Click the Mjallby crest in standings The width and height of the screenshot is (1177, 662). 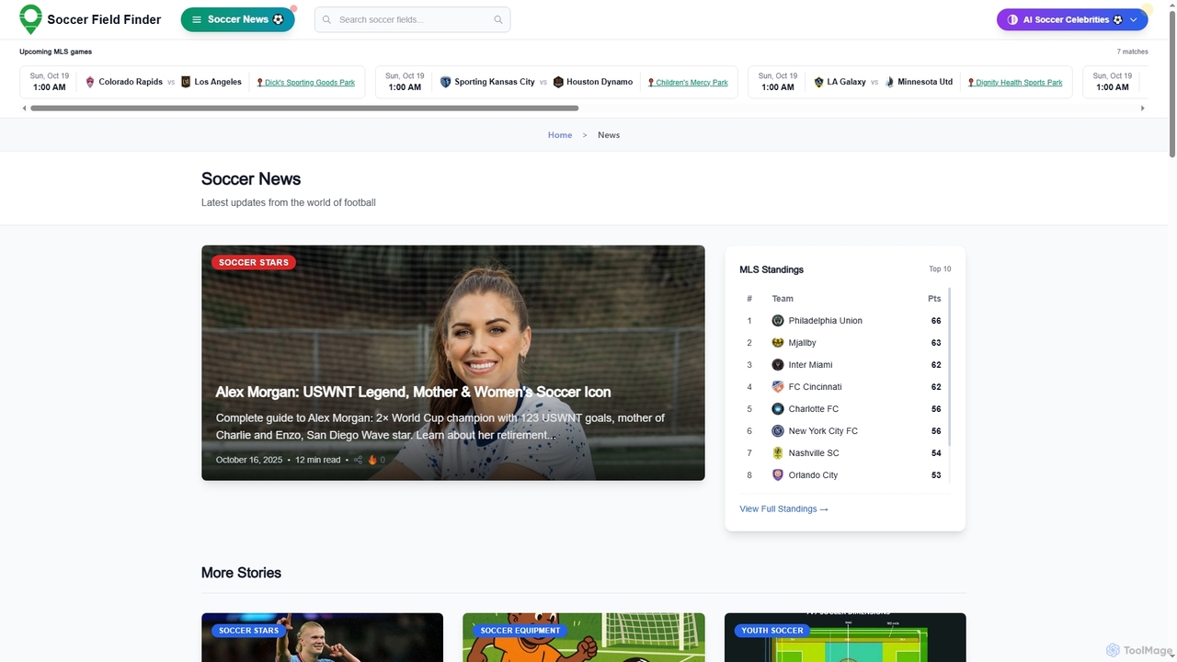click(x=778, y=343)
